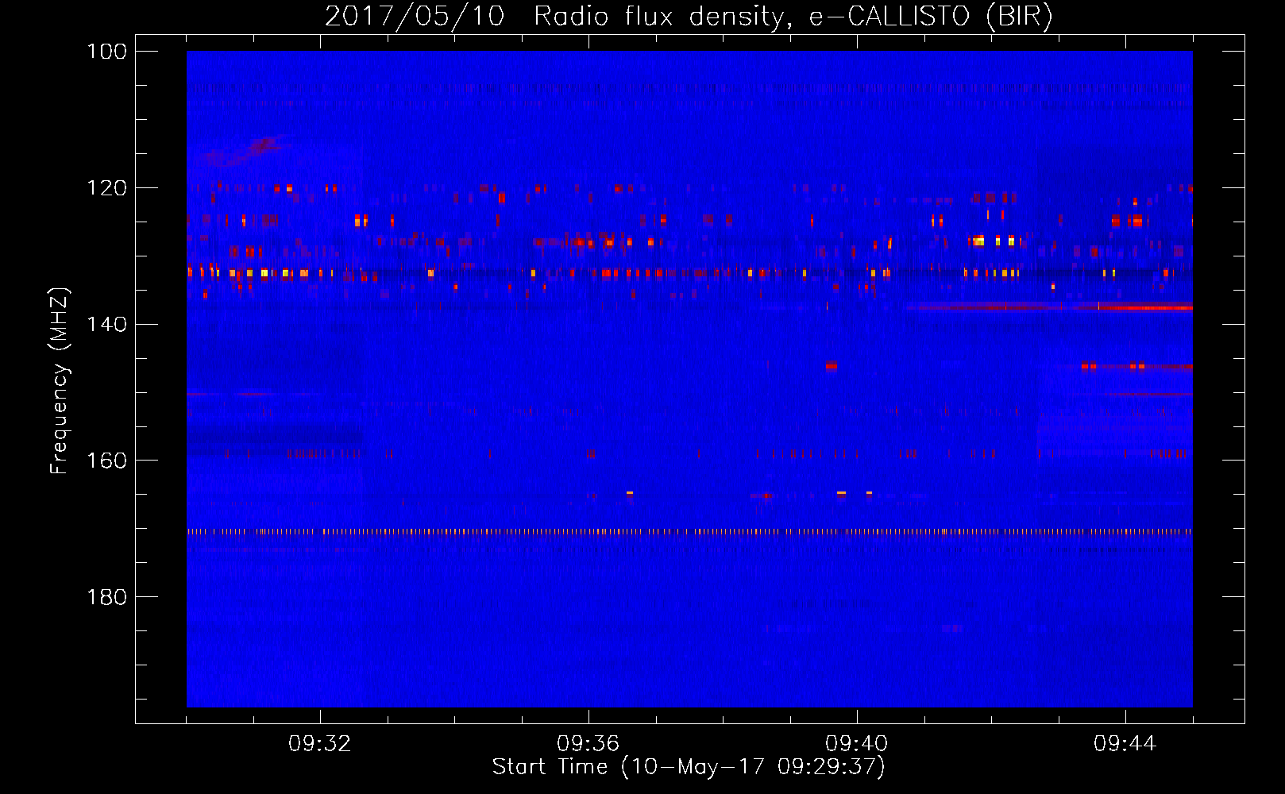Click the 100 frequency tick label
Viewport: 1285px width, 794px height.
click(106, 52)
